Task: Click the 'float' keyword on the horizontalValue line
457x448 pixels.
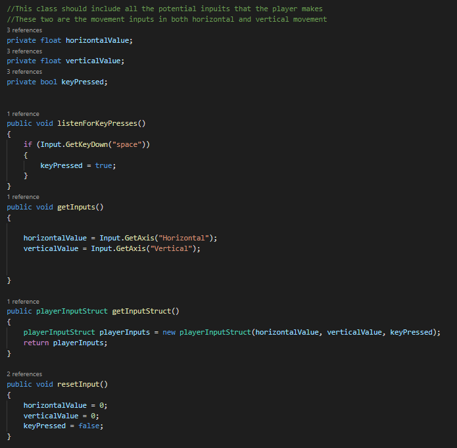Action: (51, 40)
